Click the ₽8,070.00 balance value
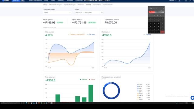The width and height of the screenshot is (194, 109). 111,23
